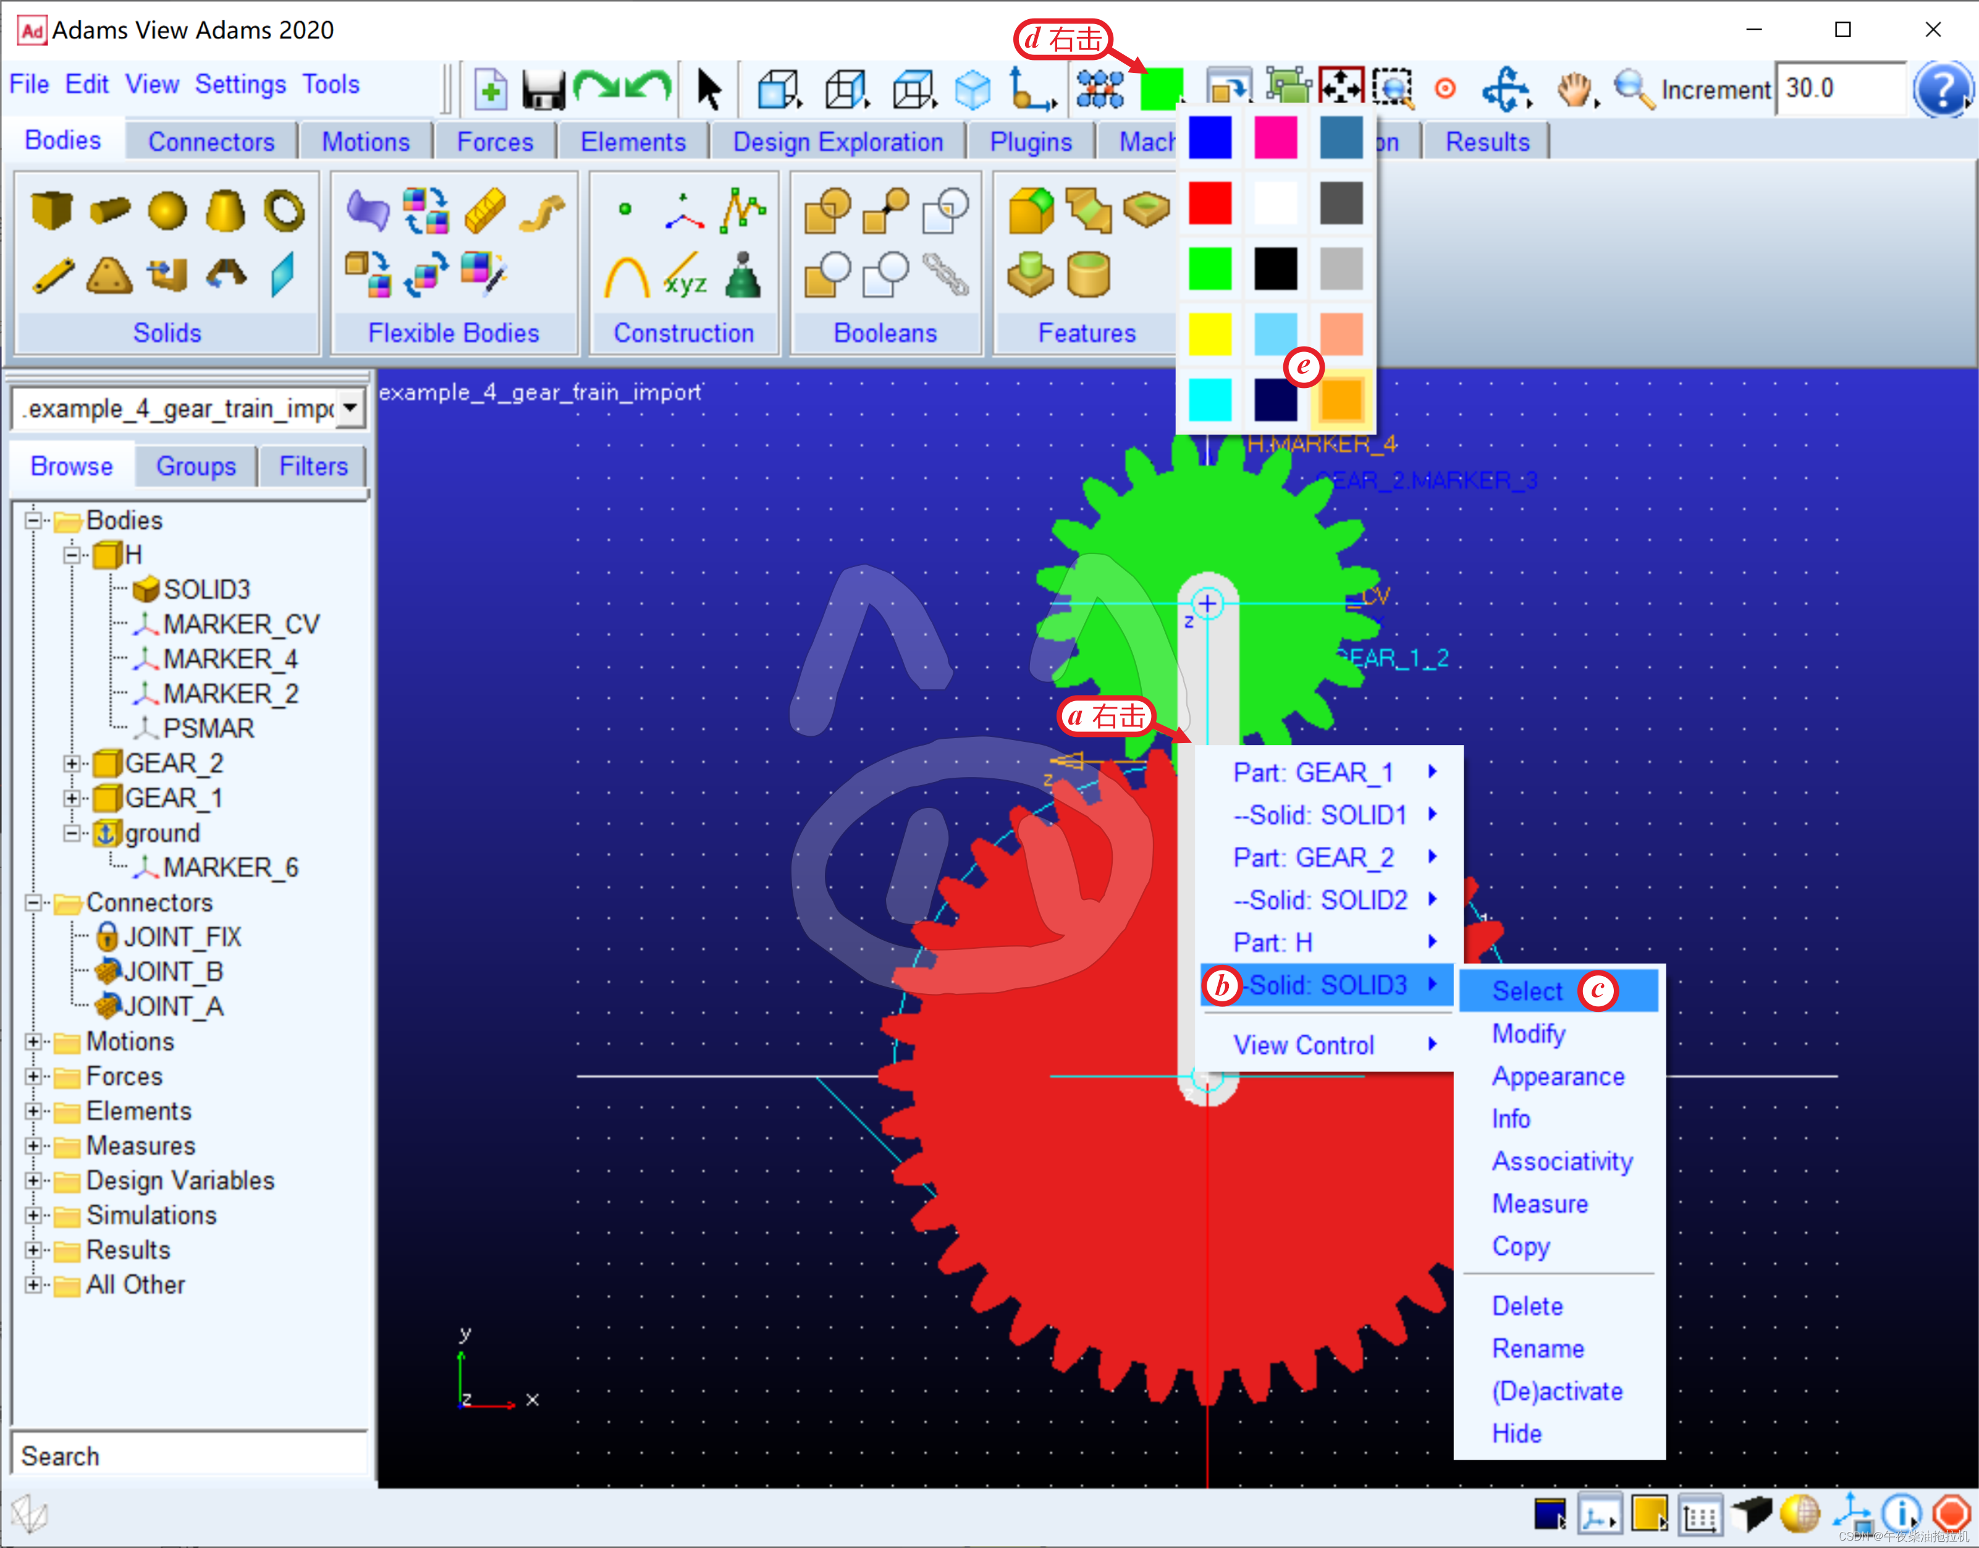This screenshot has height=1548, width=1979.
Task: Activate the Select arrow pointer tool
Action: click(x=709, y=89)
